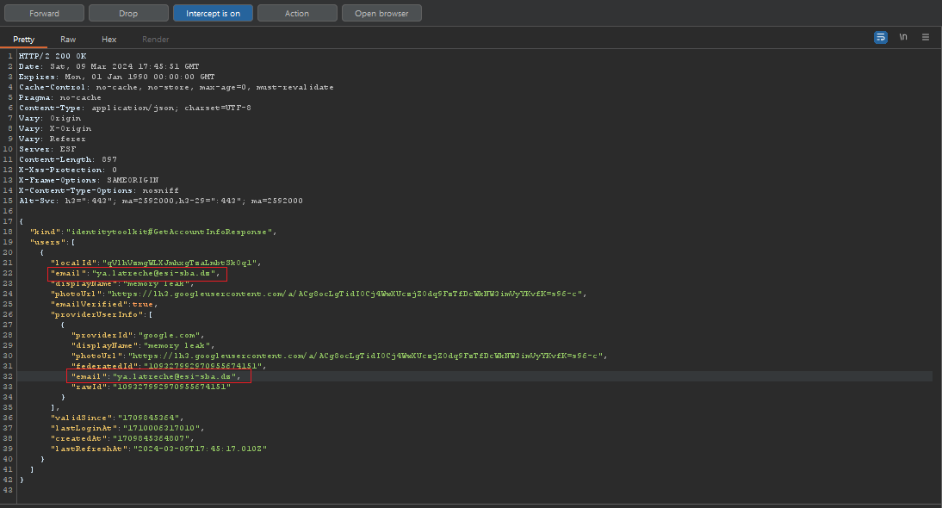Launch Burp's browser with Open browser
The height and width of the screenshot is (508, 942).
pos(381,13)
